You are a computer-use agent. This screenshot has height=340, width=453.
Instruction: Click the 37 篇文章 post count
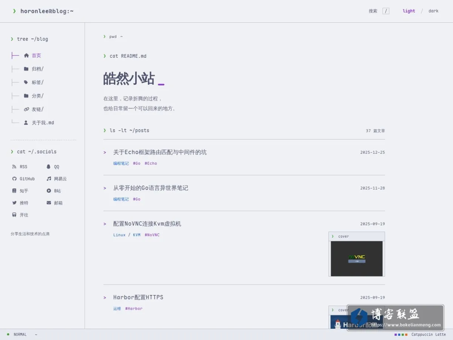tap(375, 131)
